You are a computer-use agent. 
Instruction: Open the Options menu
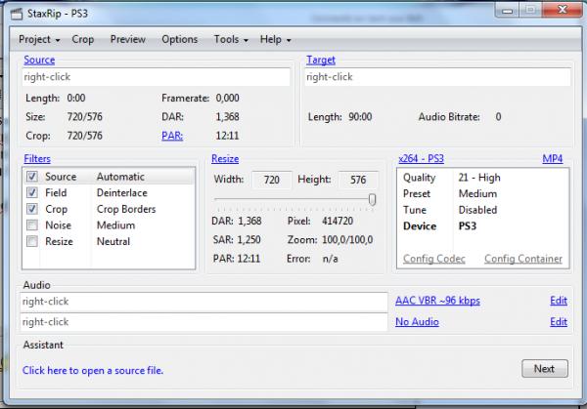click(179, 39)
